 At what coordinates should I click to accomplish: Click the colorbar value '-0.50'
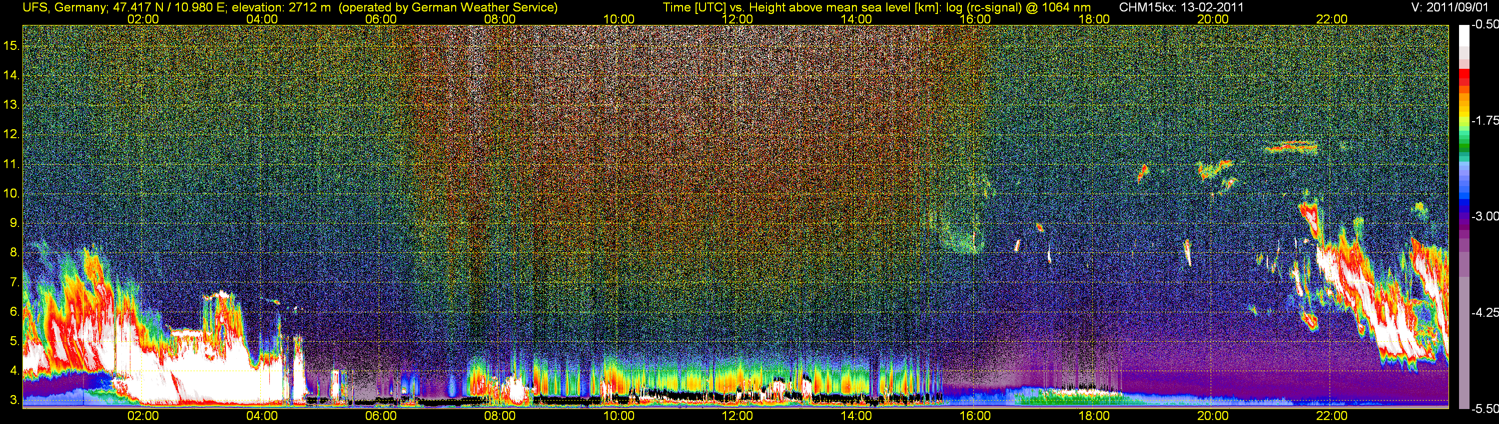pos(1485,24)
